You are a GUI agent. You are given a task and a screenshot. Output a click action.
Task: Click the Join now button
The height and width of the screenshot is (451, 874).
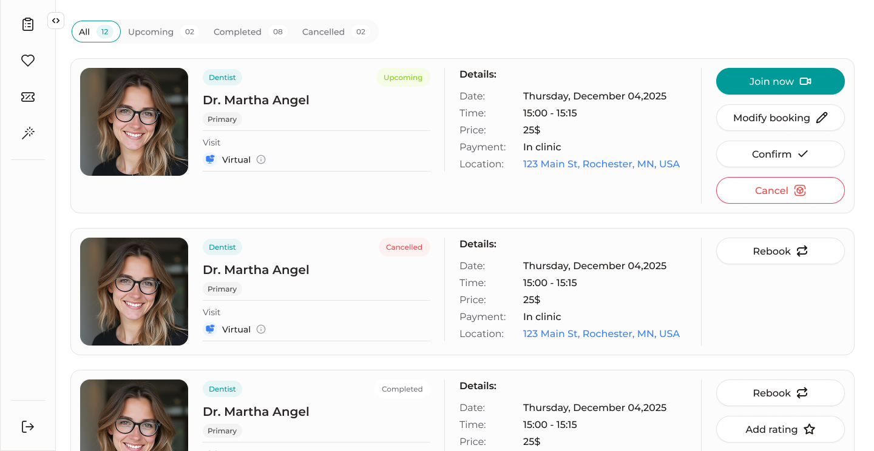[781, 81]
